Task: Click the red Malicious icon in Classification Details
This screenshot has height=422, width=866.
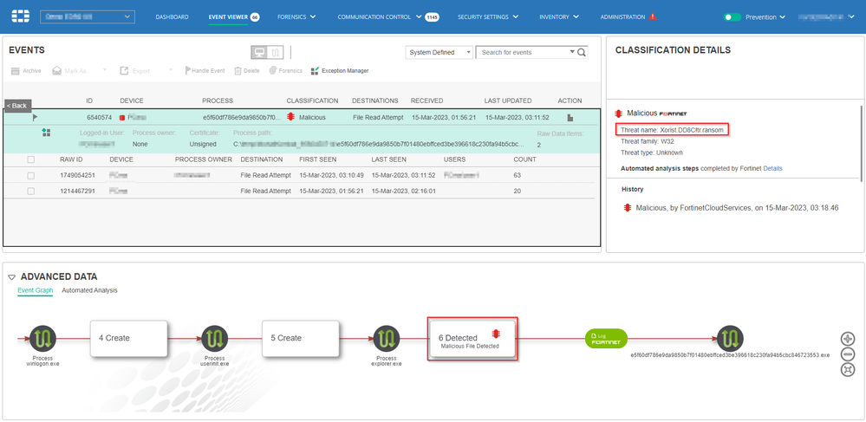Action: click(x=619, y=114)
